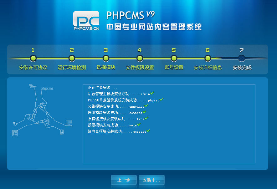Click the checkmark next to message

point(148,131)
